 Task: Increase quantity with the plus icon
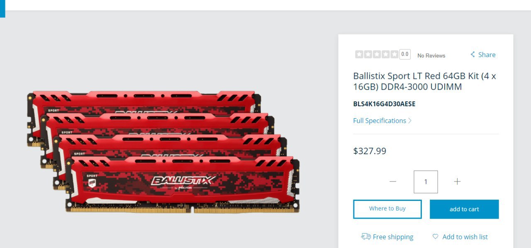tap(457, 181)
